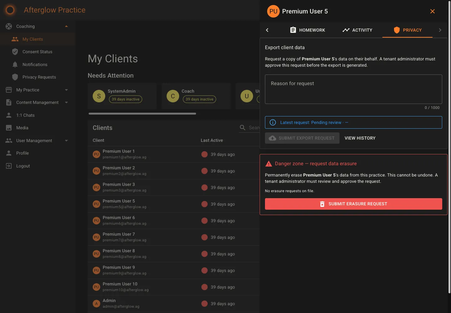
Task: Click the Premium User 7 row name
Action: 119,234
